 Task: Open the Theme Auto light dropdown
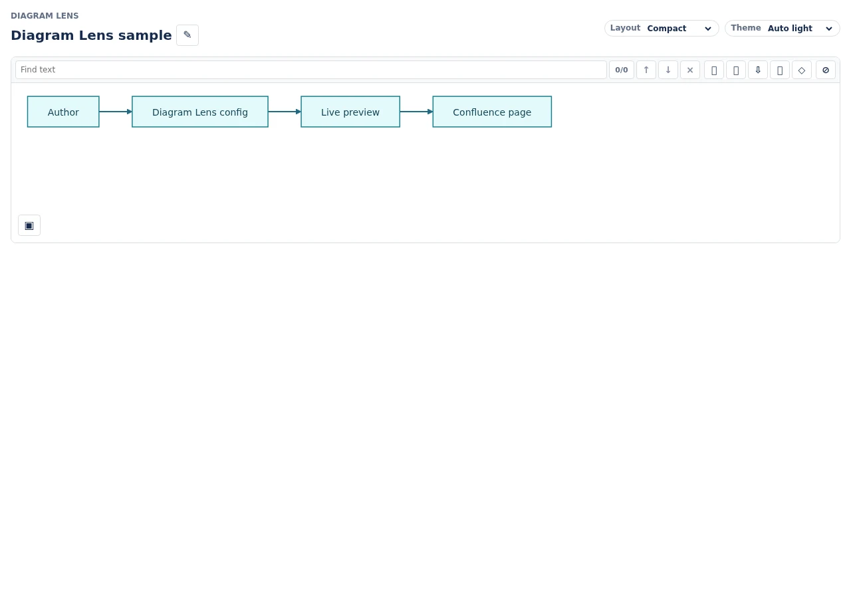coord(783,29)
